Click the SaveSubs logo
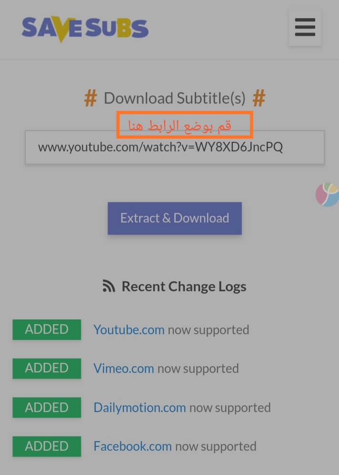This screenshot has height=475, width=339. [x=85, y=29]
